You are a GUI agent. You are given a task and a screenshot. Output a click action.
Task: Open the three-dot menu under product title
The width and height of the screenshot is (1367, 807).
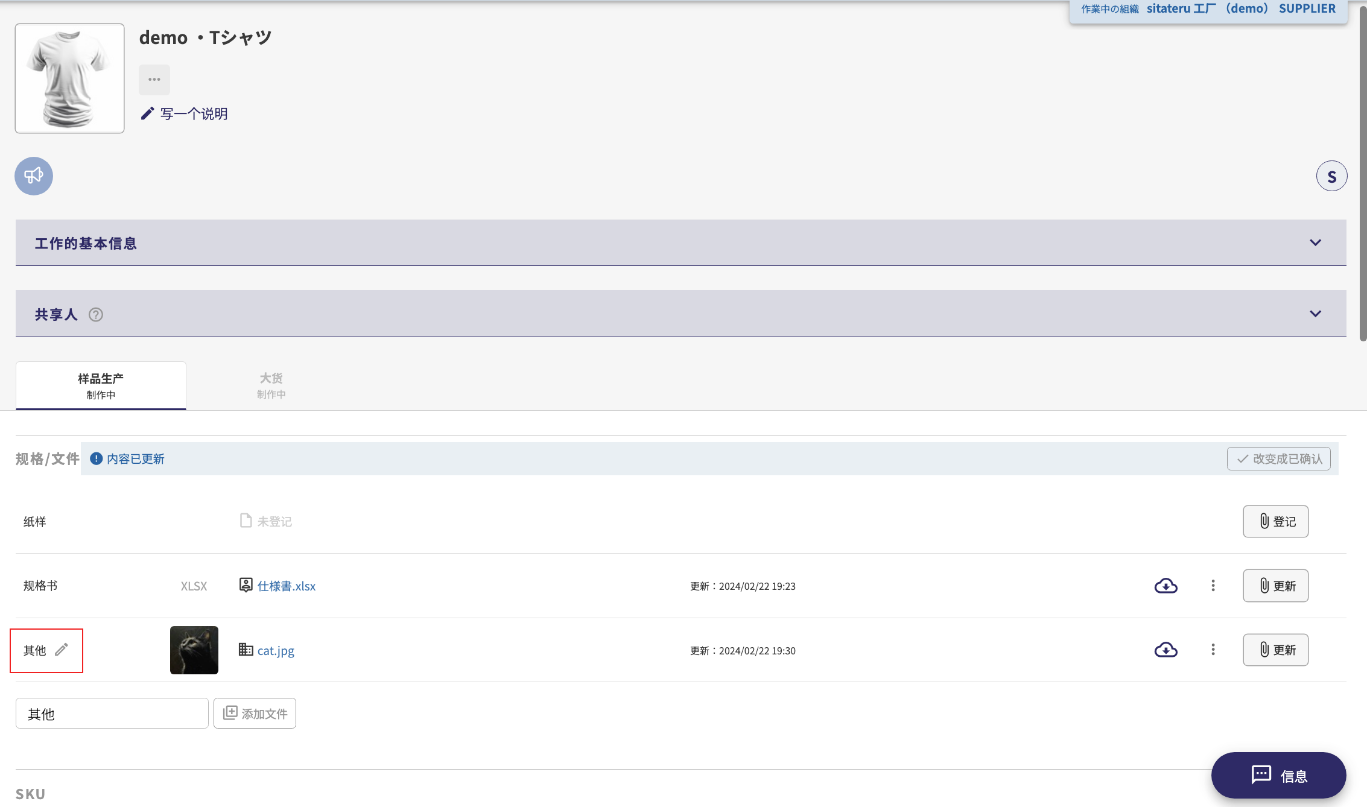pos(154,80)
